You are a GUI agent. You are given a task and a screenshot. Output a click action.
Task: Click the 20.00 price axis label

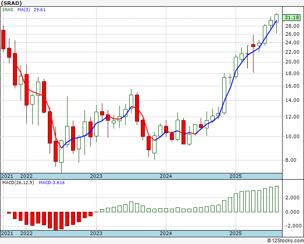click(x=292, y=62)
